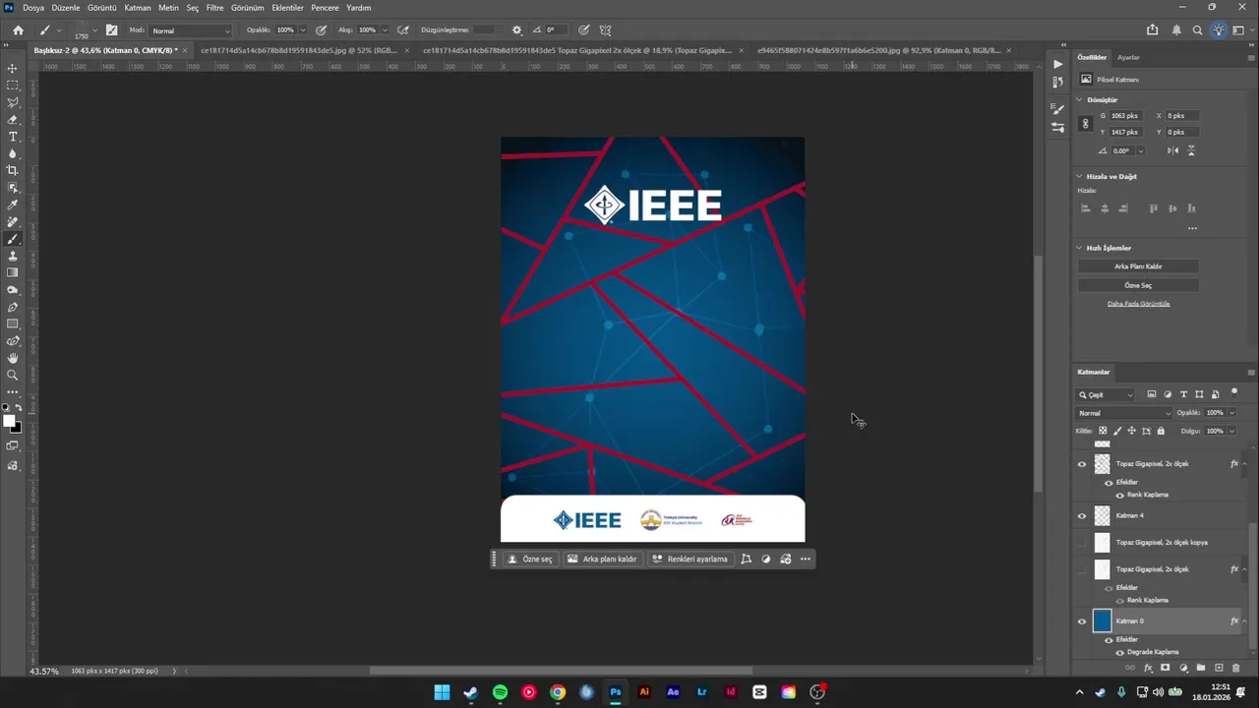Select the Move tool

tap(13, 68)
